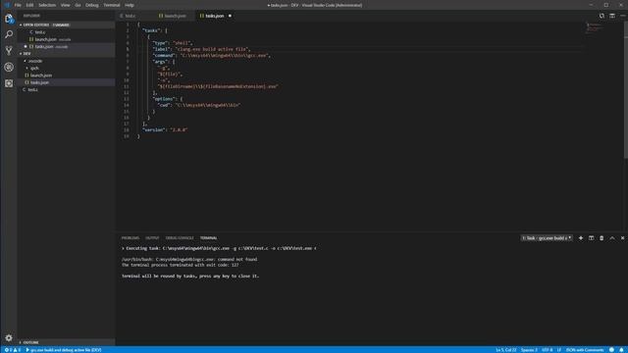Click "cwd" option line in the editor

[x=199, y=105]
